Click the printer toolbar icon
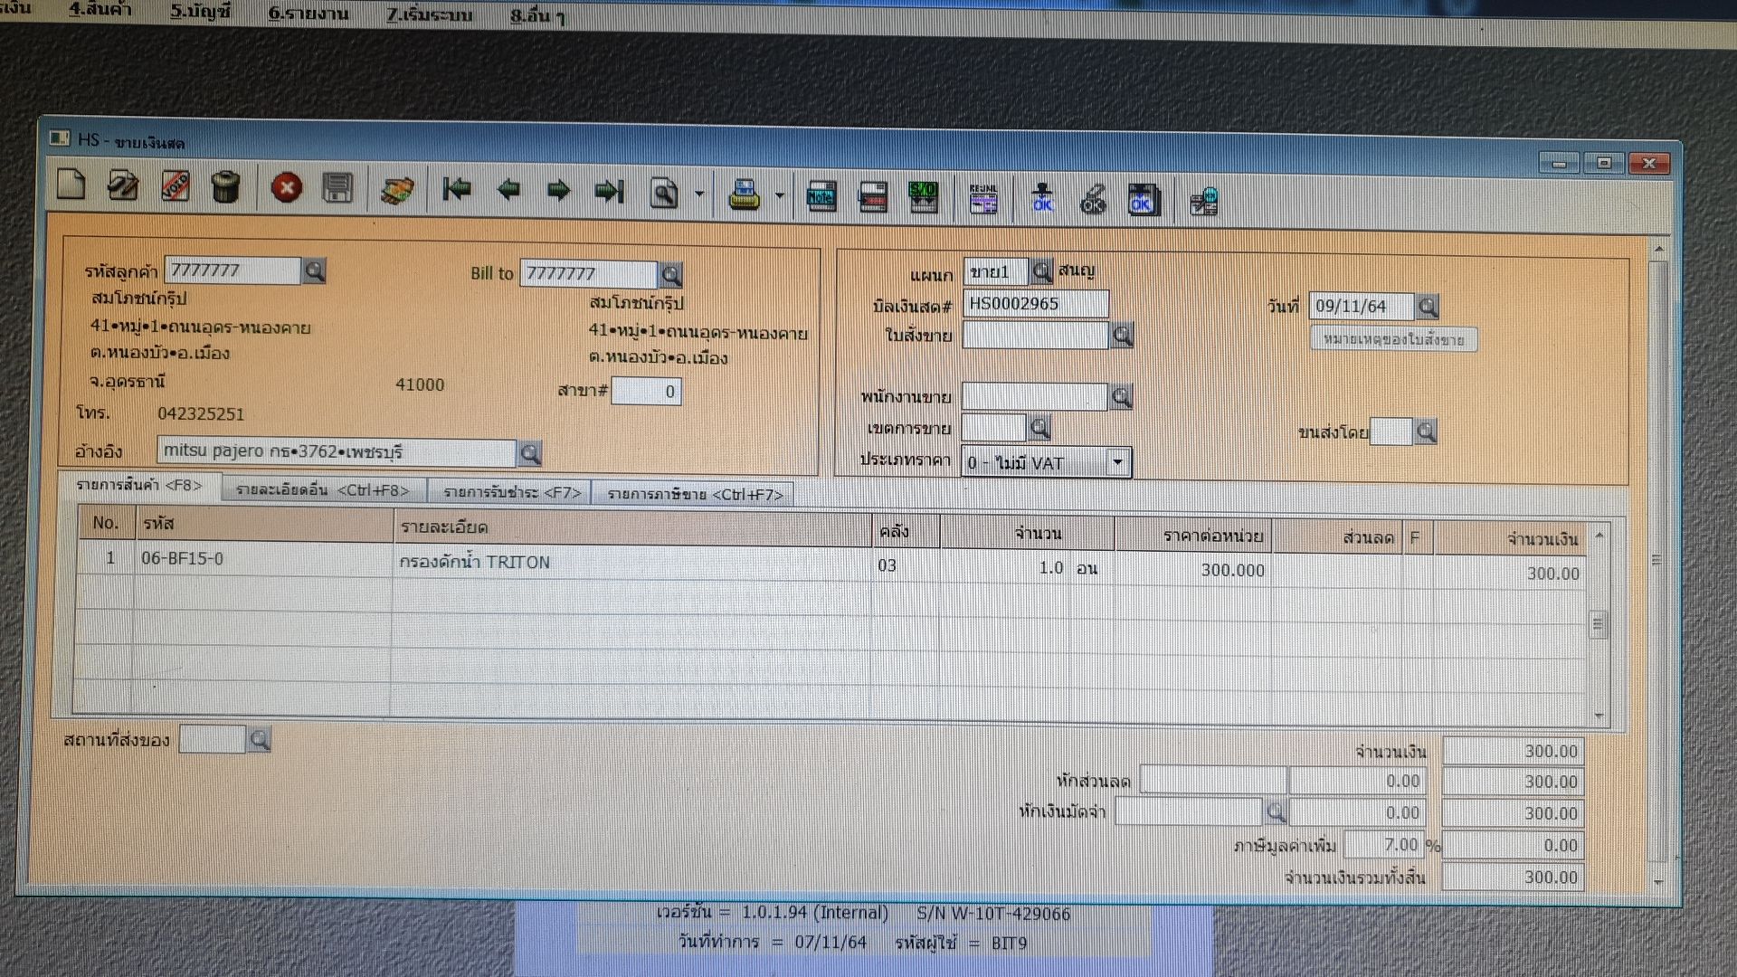 click(744, 194)
